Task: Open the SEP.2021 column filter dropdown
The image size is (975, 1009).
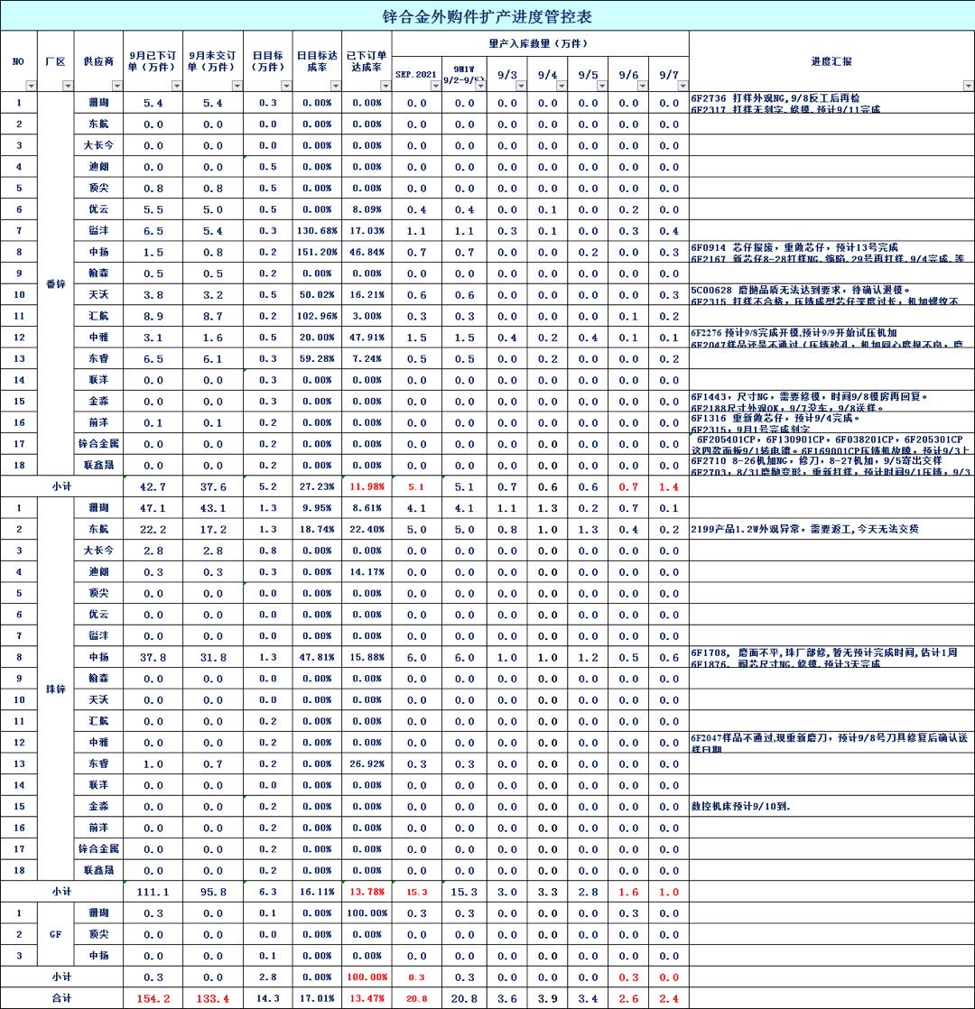Action: click(433, 86)
